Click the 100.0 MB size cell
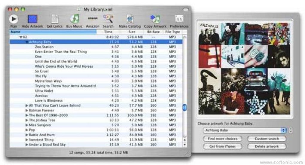This screenshot has width=305, height=165. (x=135, y=115)
